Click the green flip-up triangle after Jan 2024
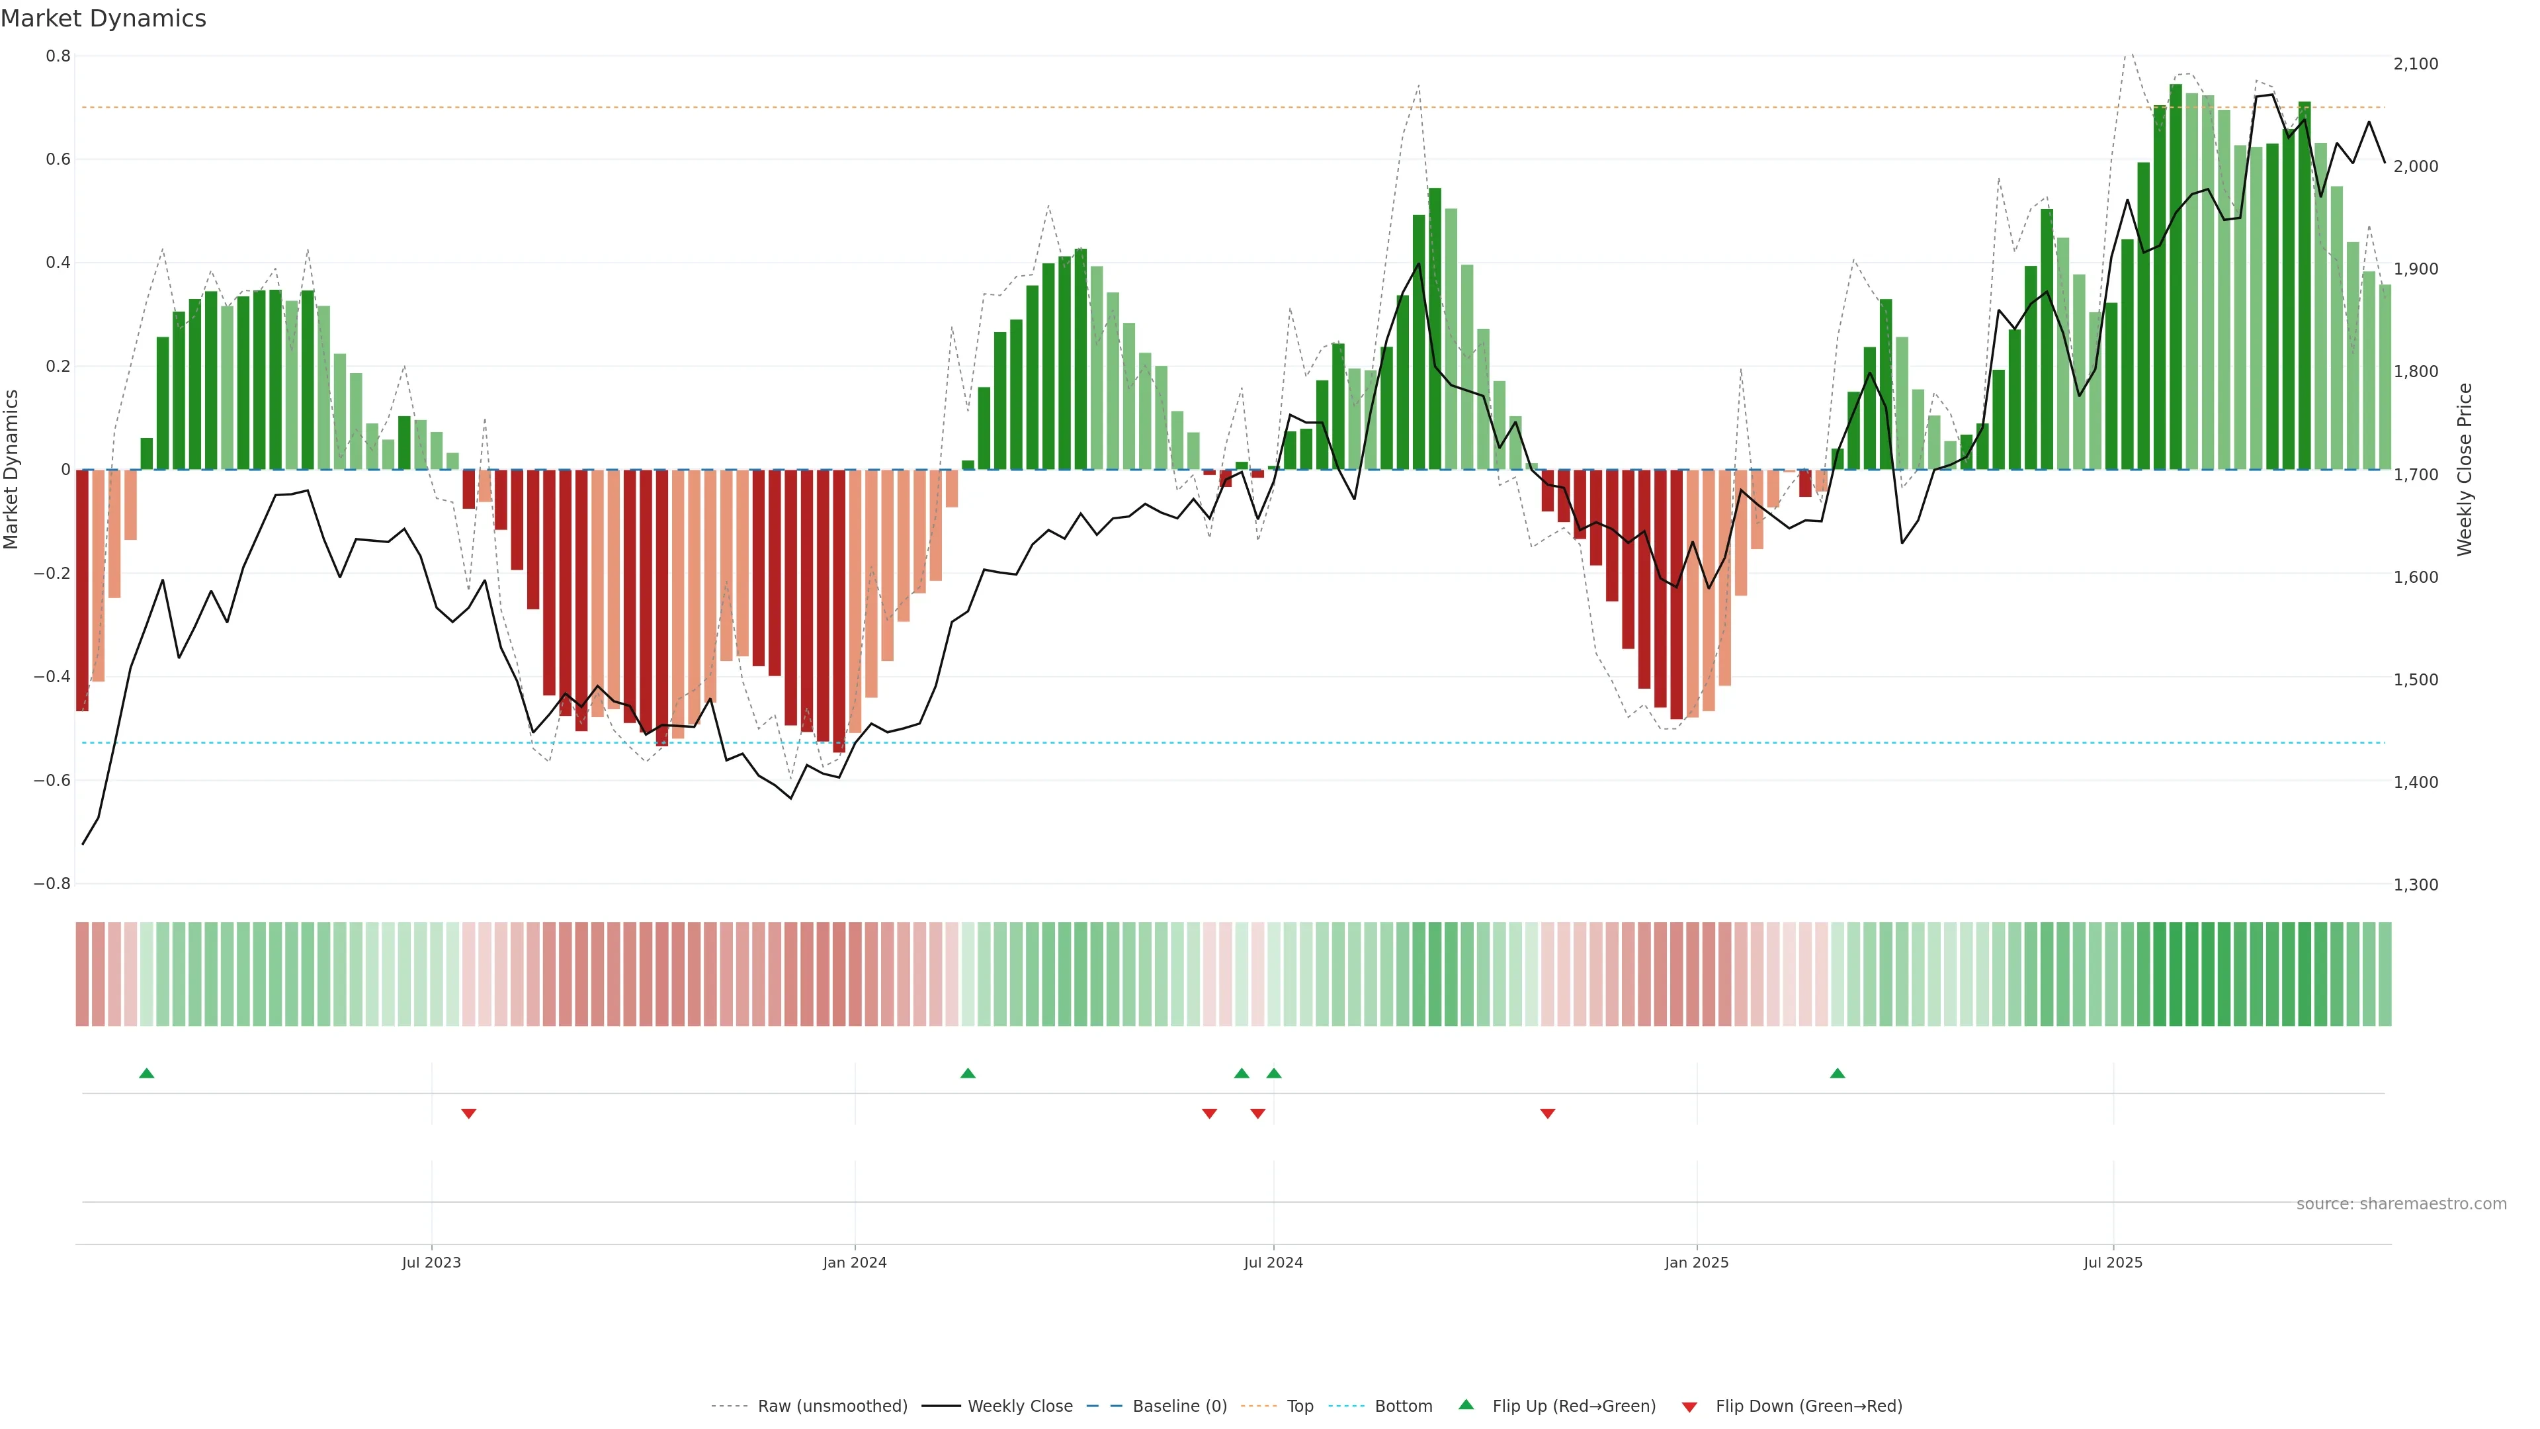 point(967,1073)
